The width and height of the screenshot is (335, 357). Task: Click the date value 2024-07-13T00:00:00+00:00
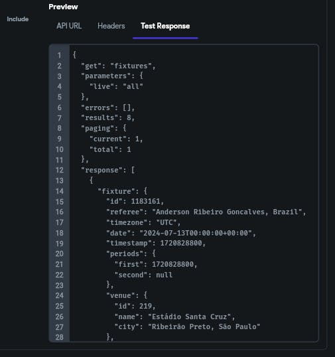[196, 233]
